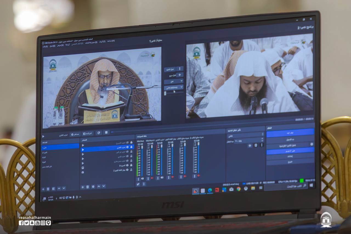
Task: Open the مجموعة المشاهد (S) menu
Action: 91,43
